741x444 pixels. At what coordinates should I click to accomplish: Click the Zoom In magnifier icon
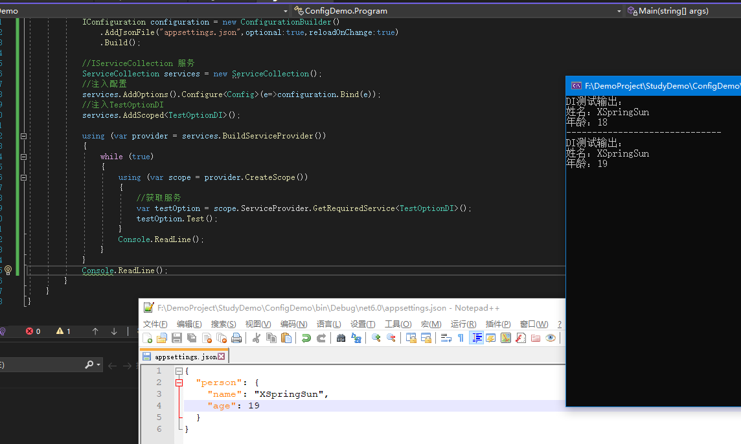pyautogui.click(x=376, y=338)
